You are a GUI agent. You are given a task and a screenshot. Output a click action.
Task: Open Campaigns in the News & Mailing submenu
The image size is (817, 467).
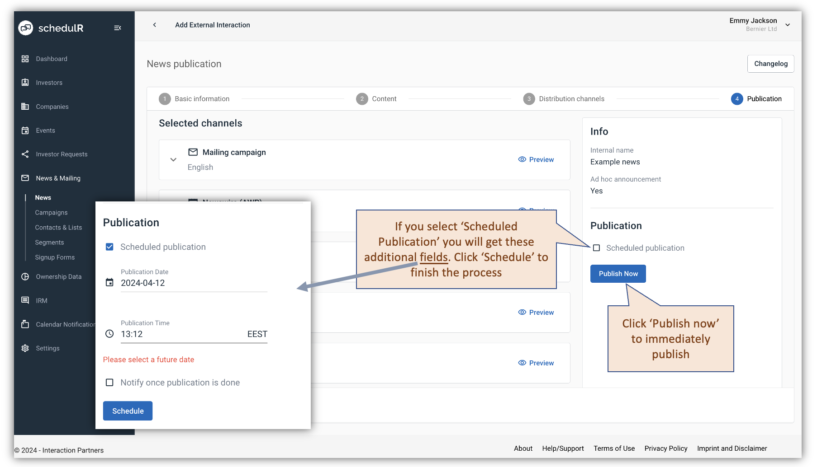point(51,213)
